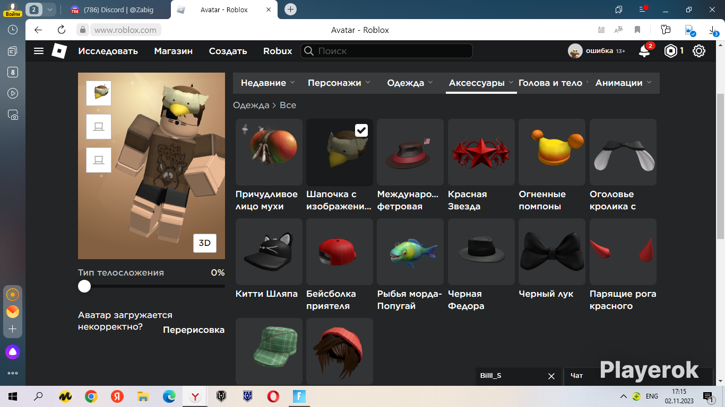Click the page translate icon
Image resolution: width=725 pixels, height=407 pixels.
tap(618, 30)
